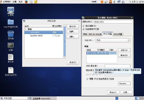Click 编辑... in the 网络连接 window
Viewport: 144px width, 100px height.
pyautogui.click(x=73, y=32)
